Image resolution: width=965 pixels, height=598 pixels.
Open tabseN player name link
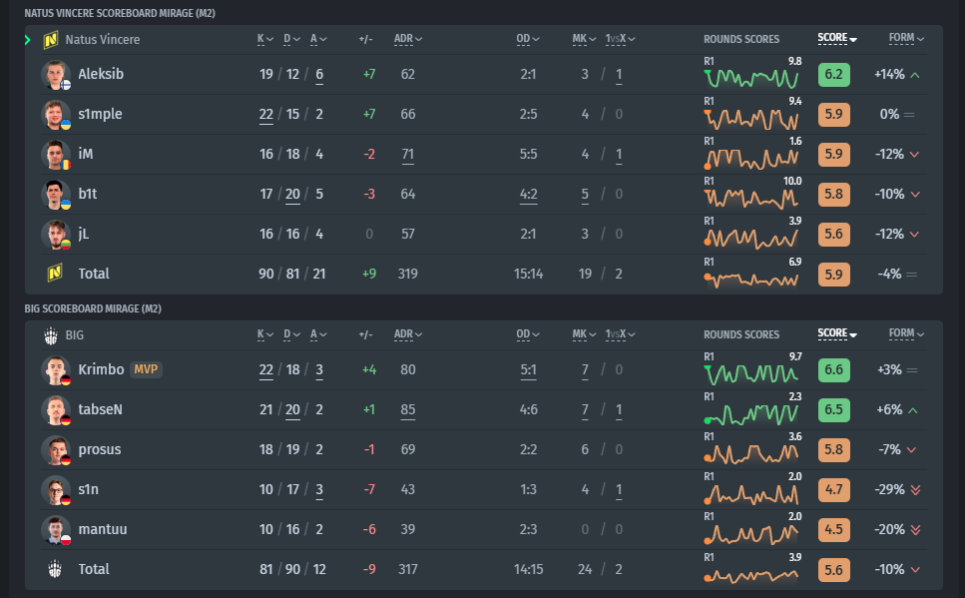(x=101, y=409)
